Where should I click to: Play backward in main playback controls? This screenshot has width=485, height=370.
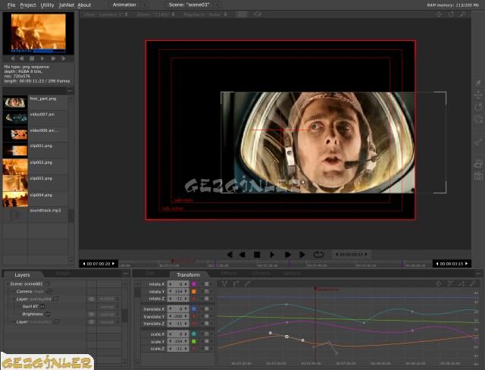tap(242, 255)
